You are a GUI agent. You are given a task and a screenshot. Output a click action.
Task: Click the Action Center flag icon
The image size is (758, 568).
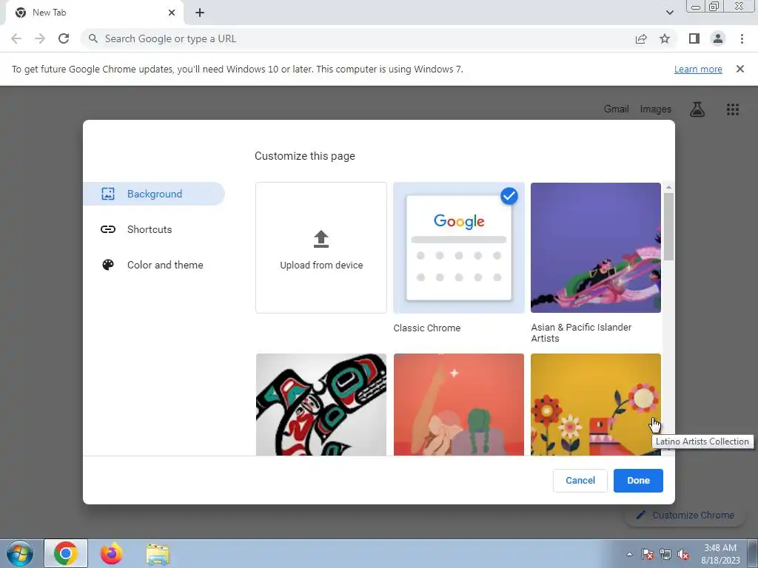tap(647, 554)
